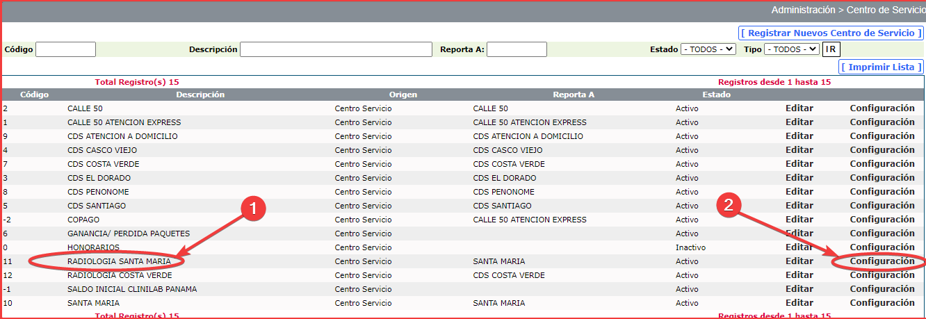Select the RADIOLOGIA SANTA MARIA description cell
The width and height of the screenshot is (926, 319).
tap(119, 261)
